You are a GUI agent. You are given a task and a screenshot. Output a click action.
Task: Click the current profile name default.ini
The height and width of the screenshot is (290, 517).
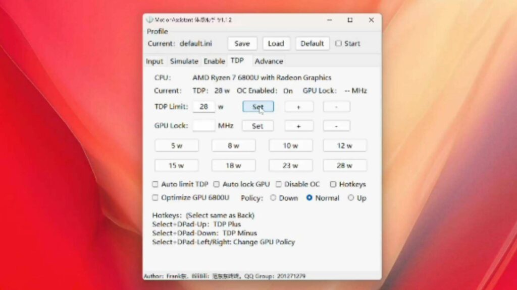[196, 43]
